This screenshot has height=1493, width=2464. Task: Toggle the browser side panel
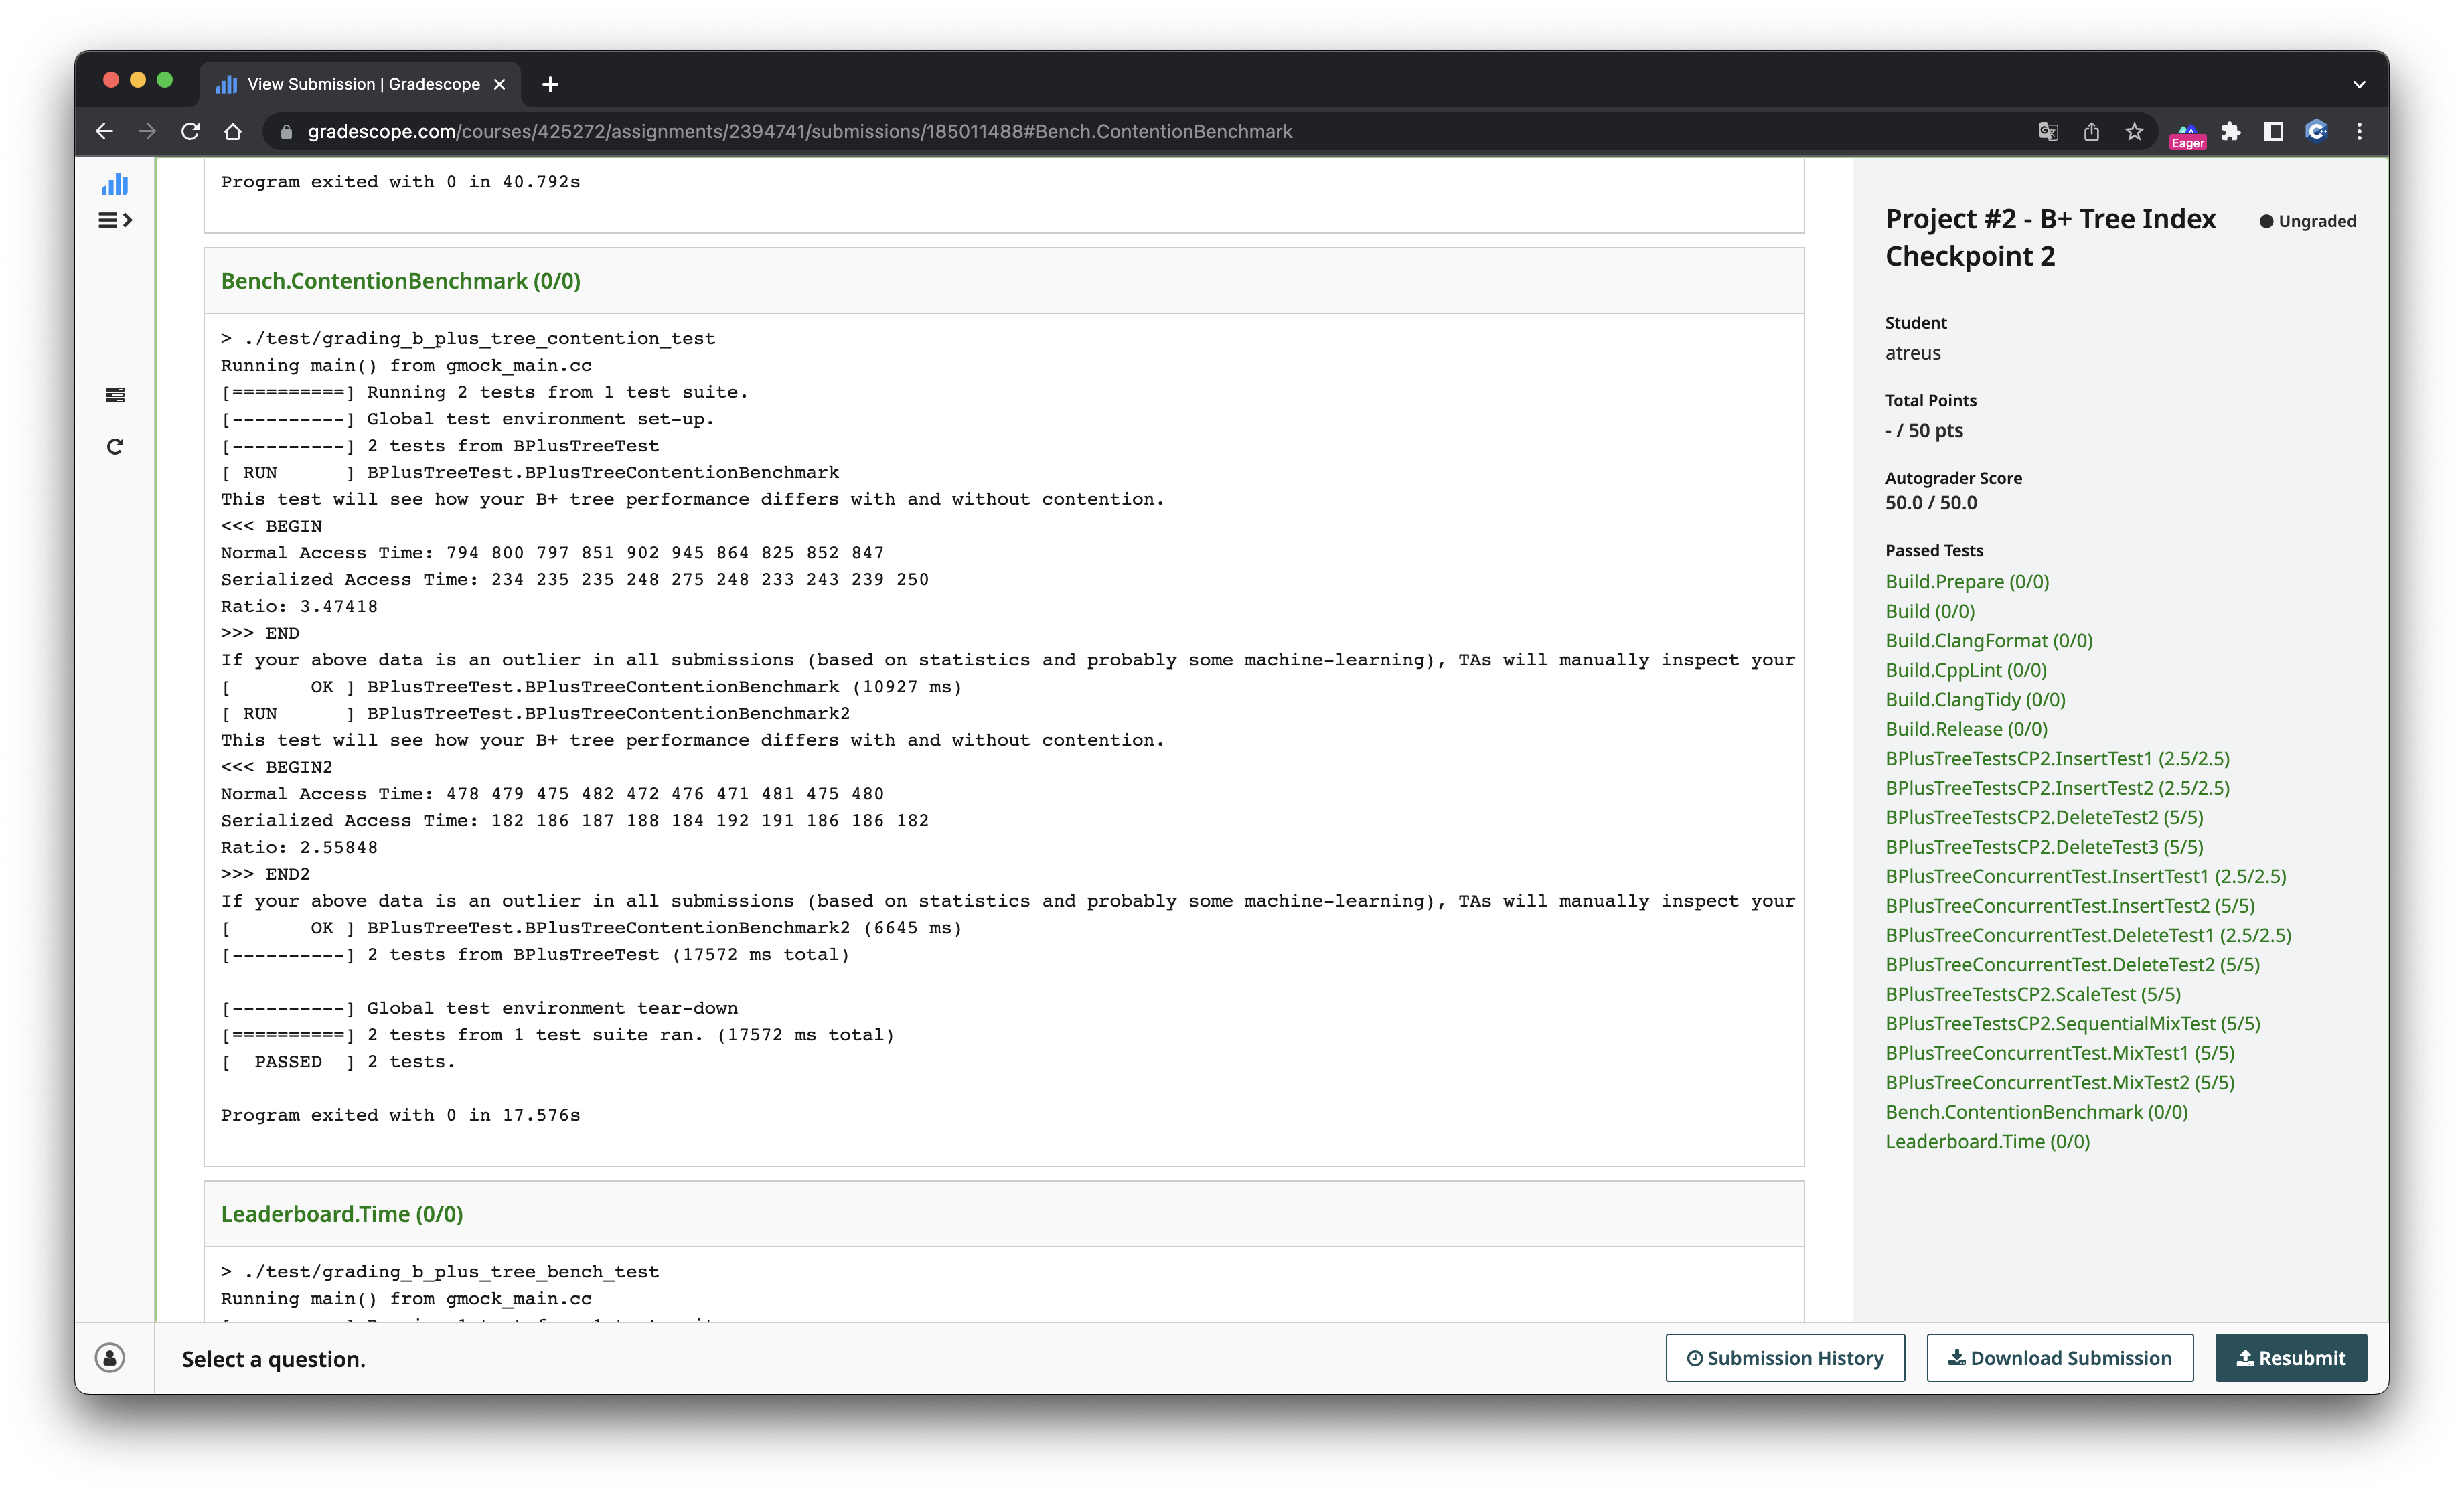2274,131
